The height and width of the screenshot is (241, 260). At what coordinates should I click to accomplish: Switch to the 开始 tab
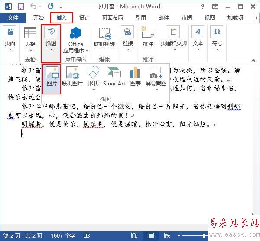(x=38, y=18)
